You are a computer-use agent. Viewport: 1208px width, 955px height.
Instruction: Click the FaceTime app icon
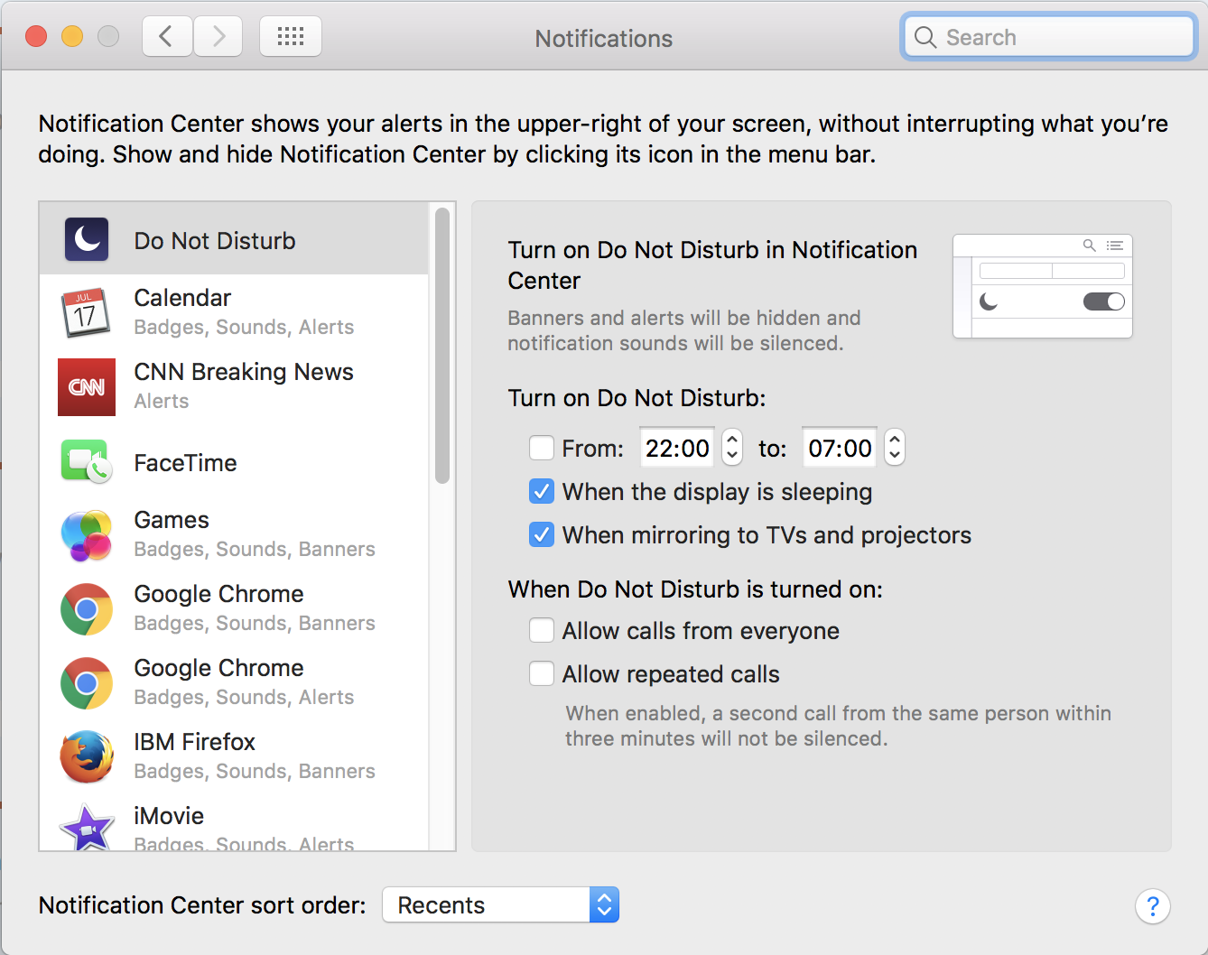pyautogui.click(x=87, y=461)
